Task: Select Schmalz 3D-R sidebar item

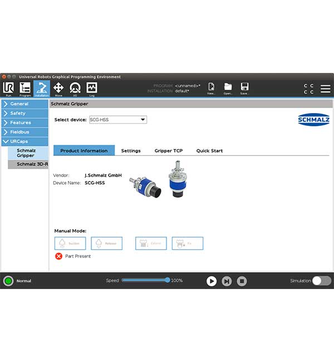Action: 28,164
